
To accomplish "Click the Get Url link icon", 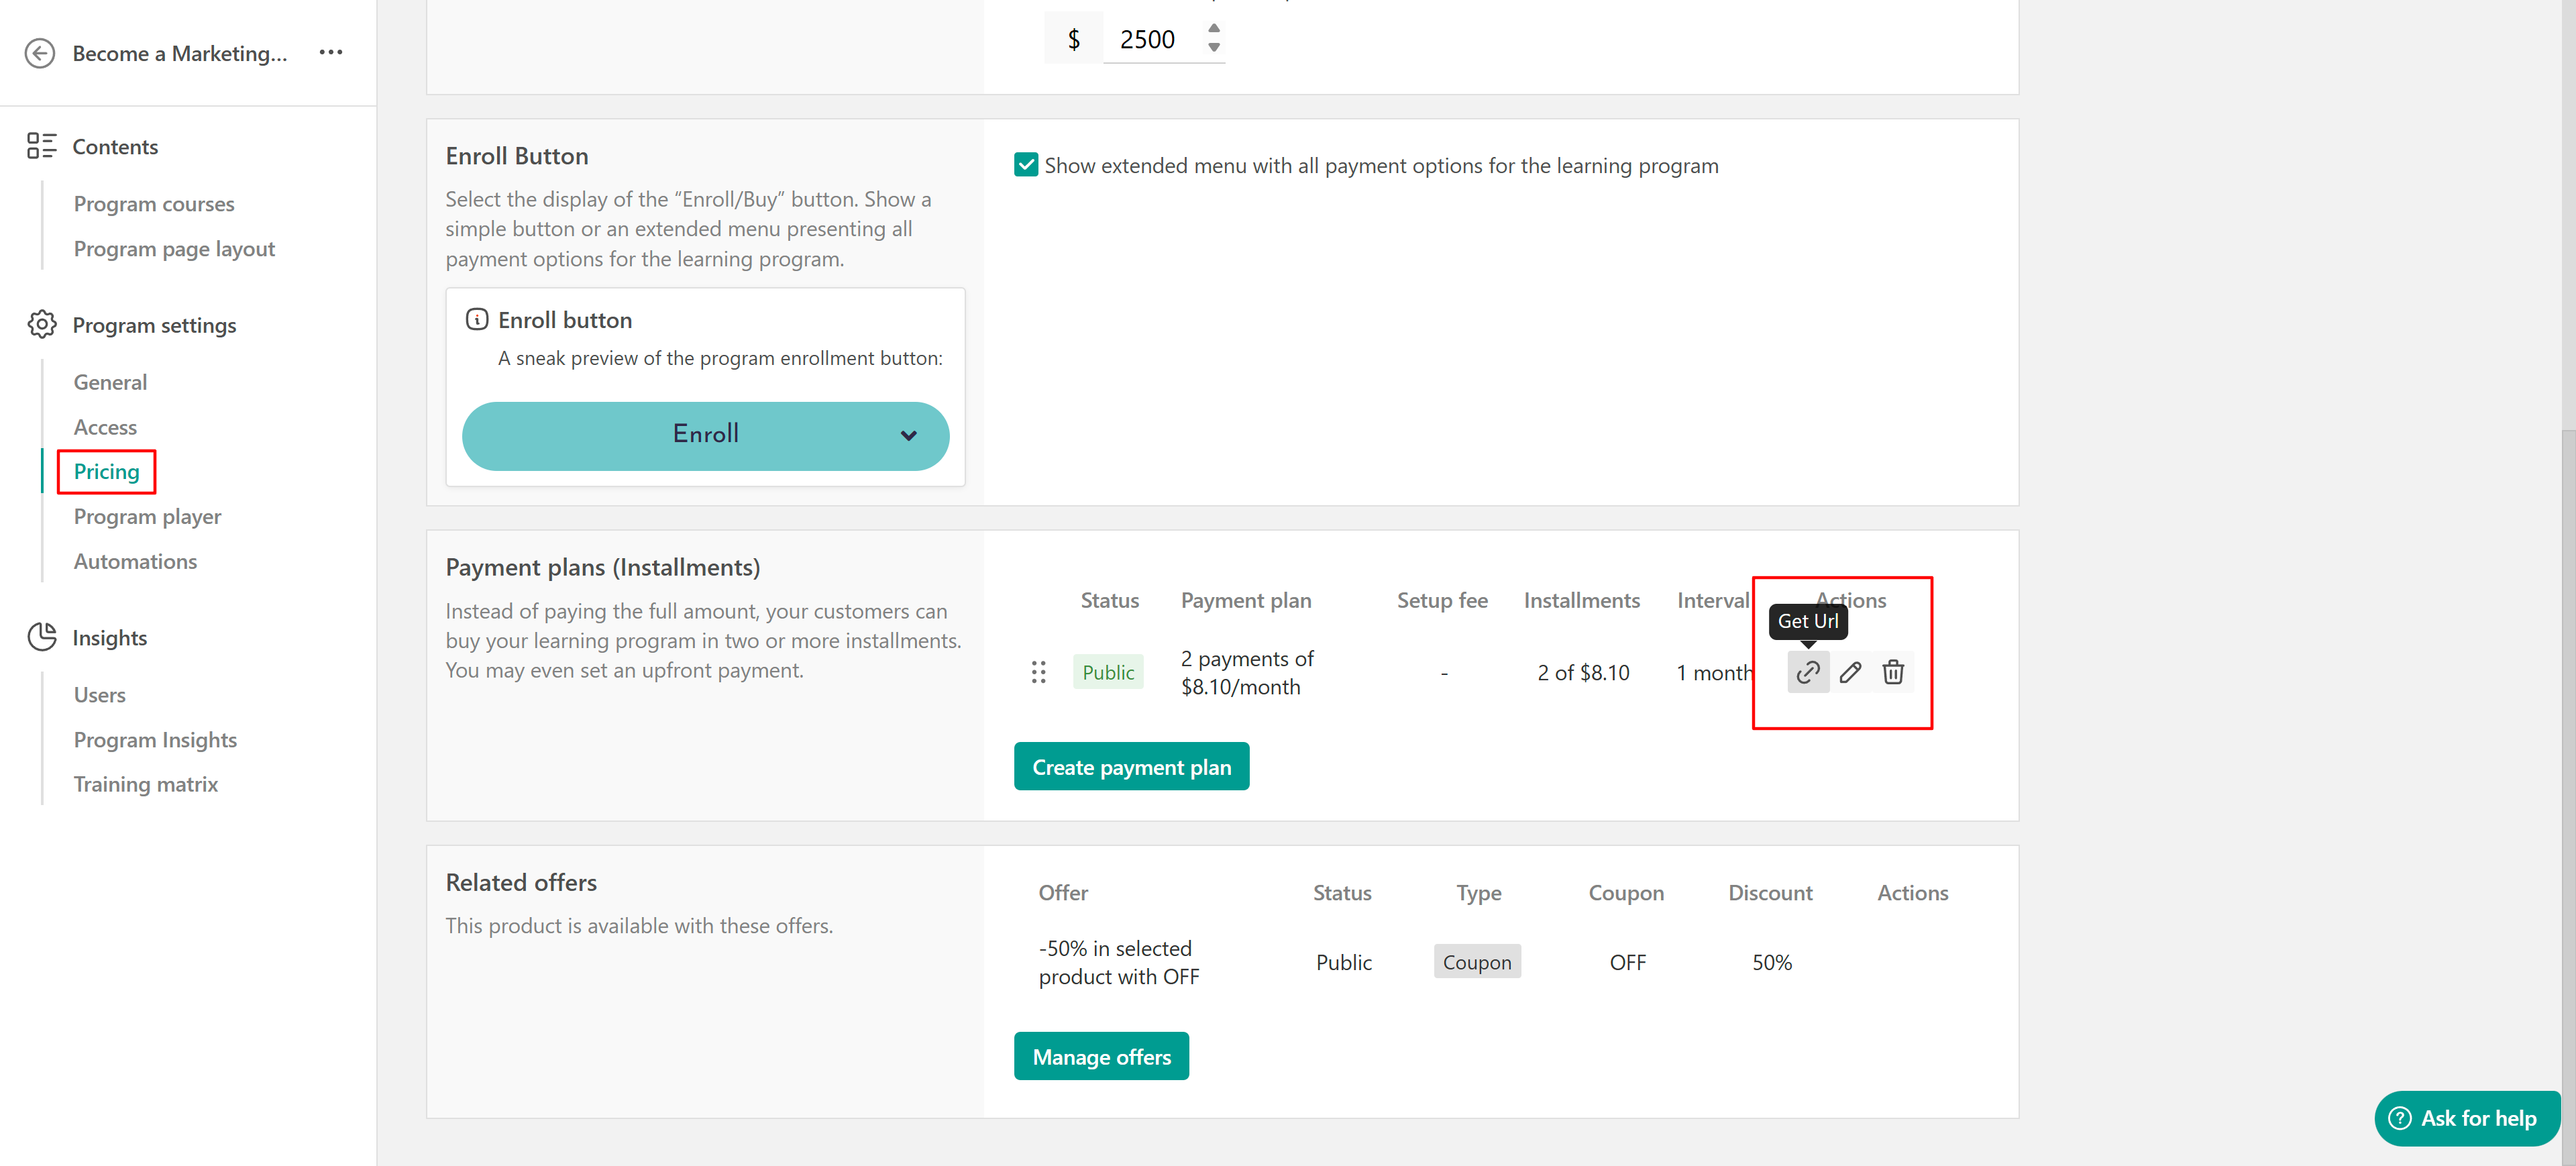I will point(1807,672).
